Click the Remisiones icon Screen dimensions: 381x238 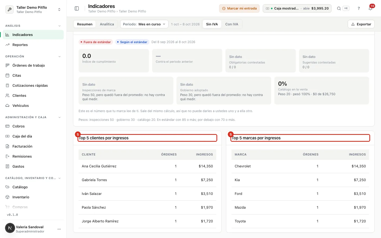click(7, 156)
